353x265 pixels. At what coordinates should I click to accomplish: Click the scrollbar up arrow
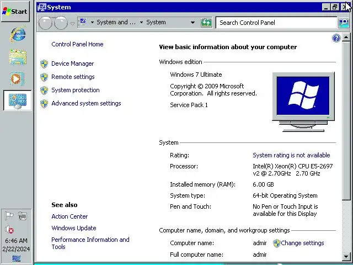click(346, 37)
